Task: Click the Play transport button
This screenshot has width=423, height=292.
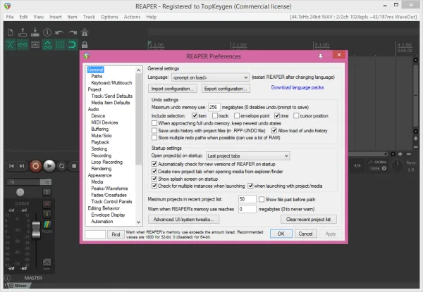Action: coord(49,166)
